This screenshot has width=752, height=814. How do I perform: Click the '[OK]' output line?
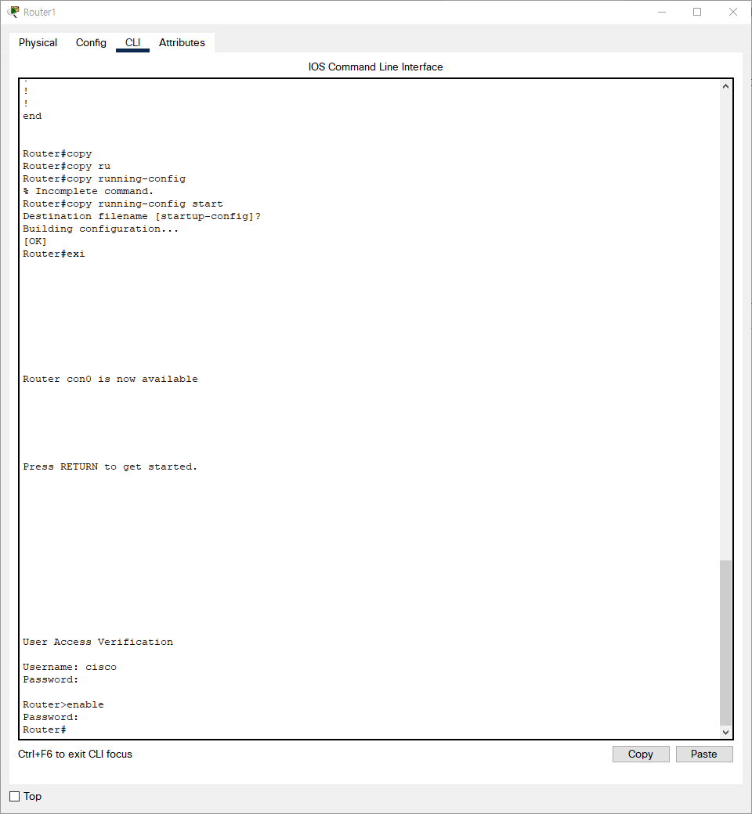point(34,241)
